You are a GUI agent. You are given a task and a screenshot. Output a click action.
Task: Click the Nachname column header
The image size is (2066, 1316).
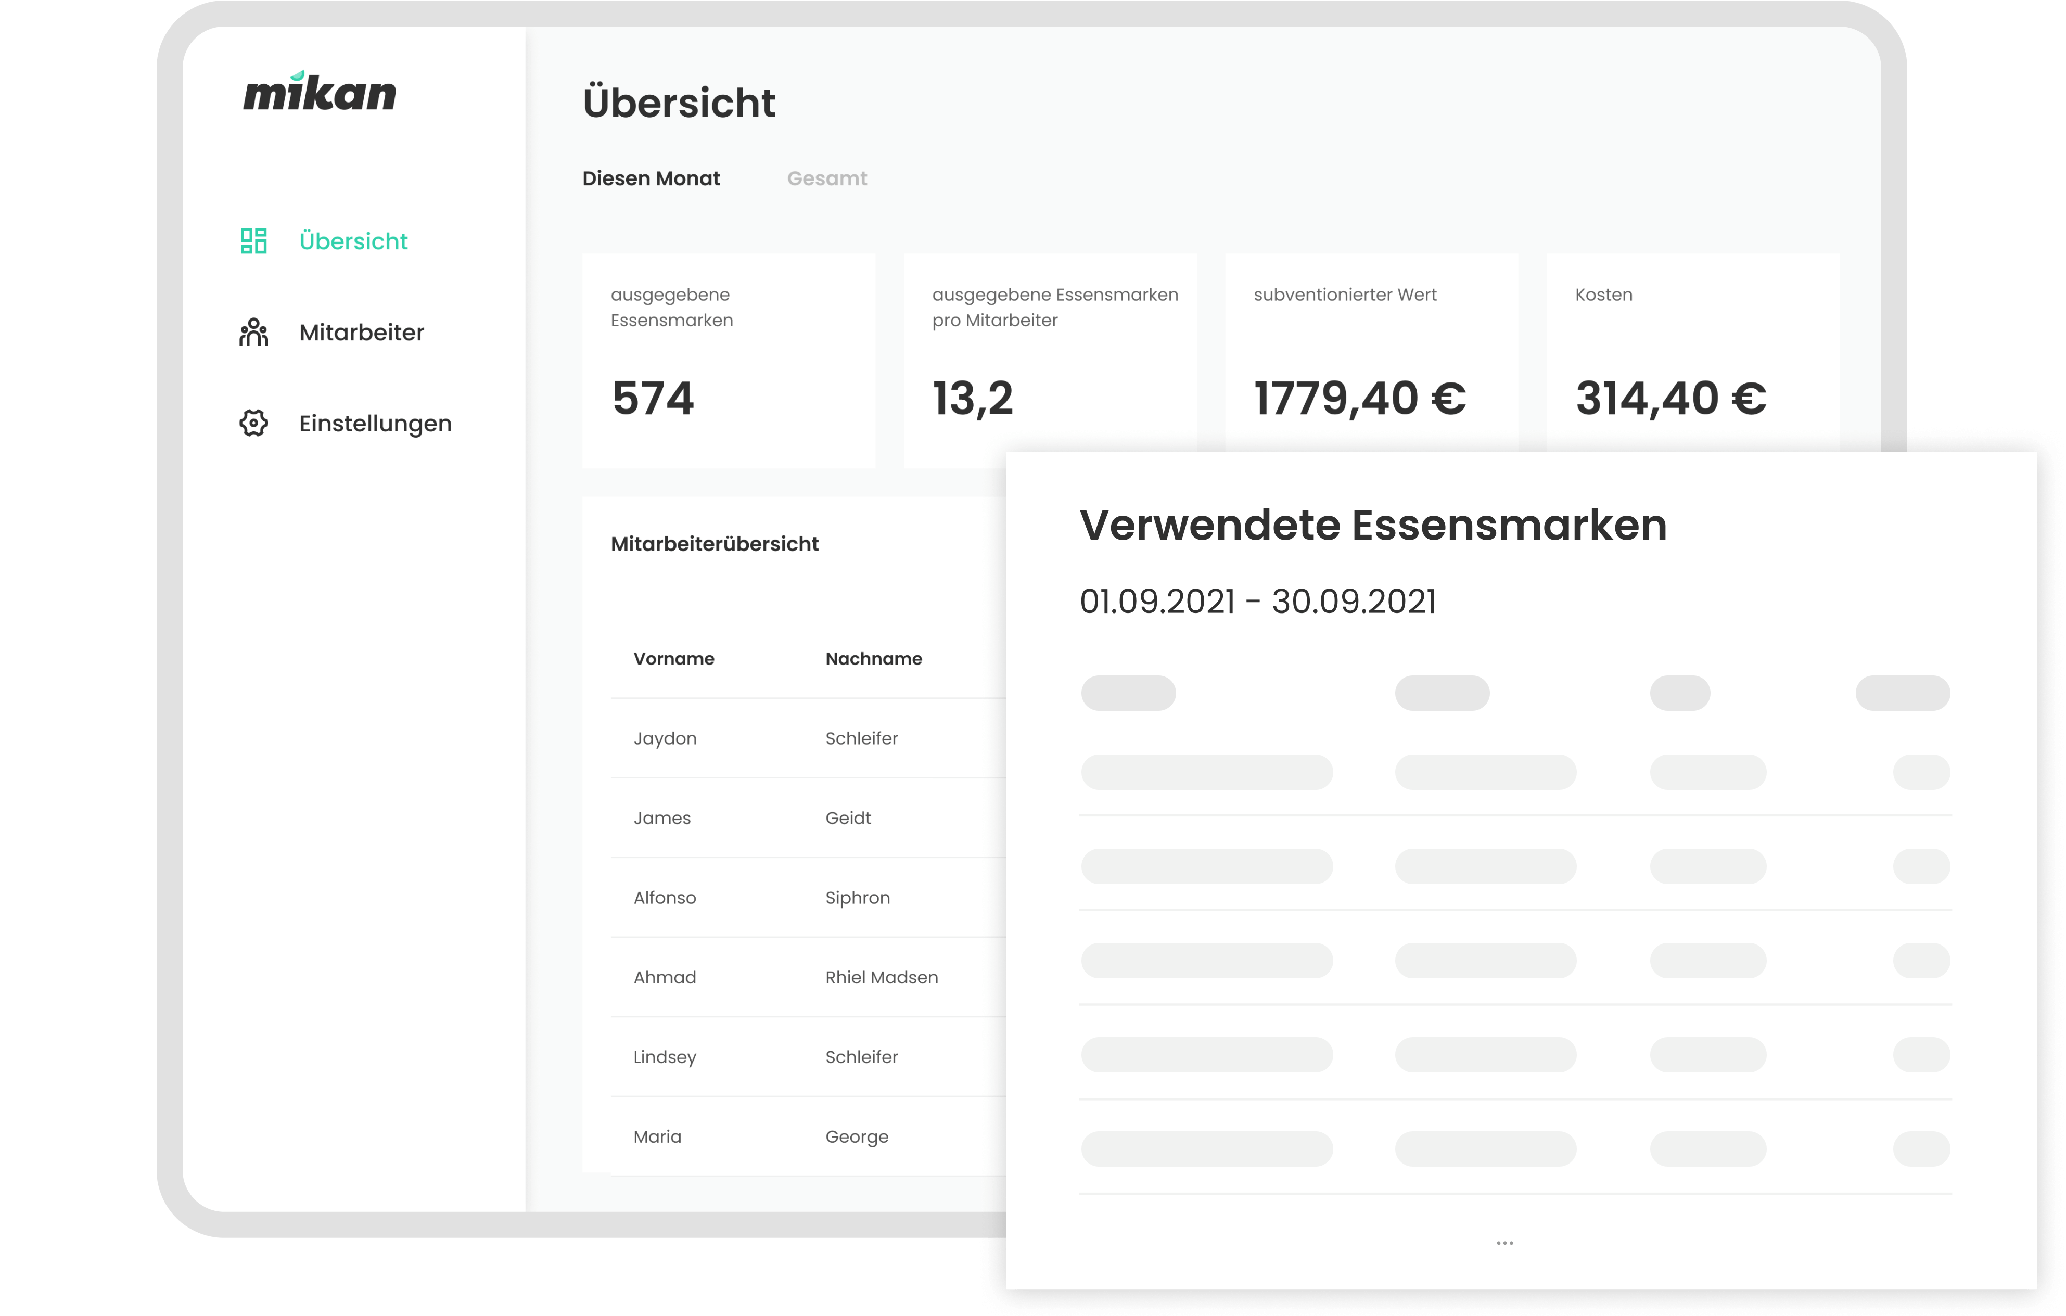pos(873,659)
